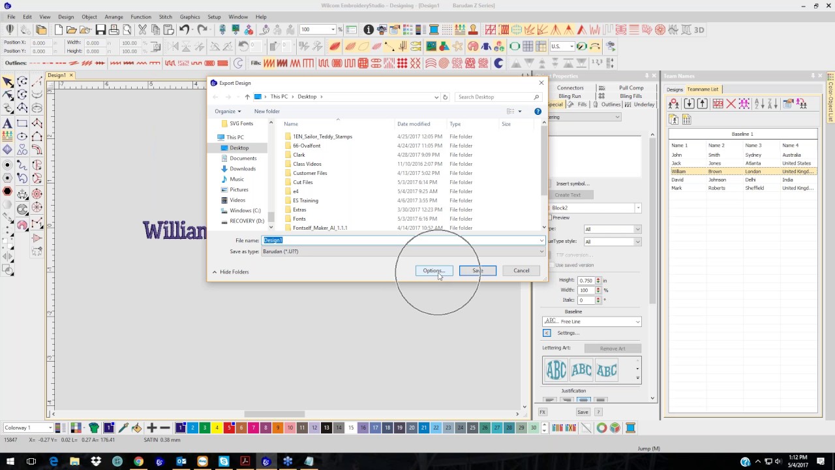Open the Save as type Barudan dropdown
The width and height of the screenshot is (835, 470).
[x=541, y=251]
